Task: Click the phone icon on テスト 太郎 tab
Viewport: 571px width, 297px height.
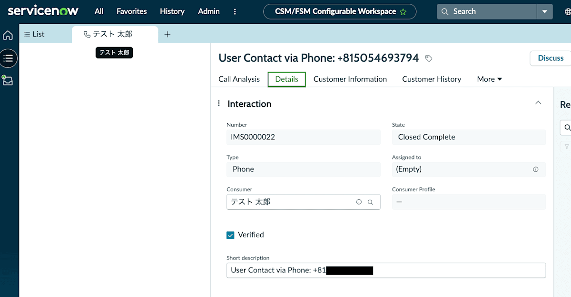Action: click(87, 34)
